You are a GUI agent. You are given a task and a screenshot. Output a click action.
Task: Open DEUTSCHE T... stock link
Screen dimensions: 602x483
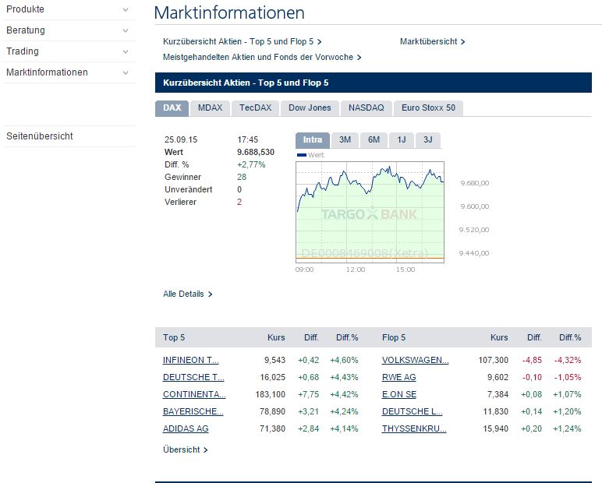click(193, 378)
